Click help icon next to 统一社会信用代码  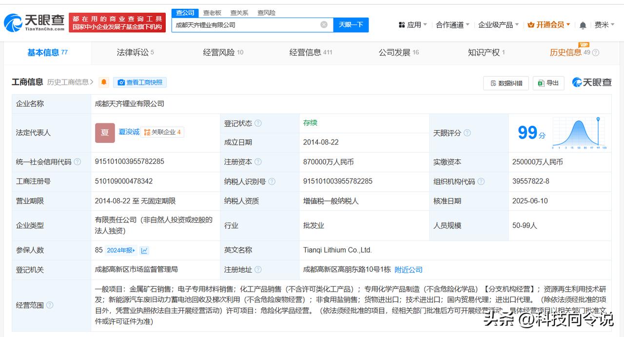[78, 162]
